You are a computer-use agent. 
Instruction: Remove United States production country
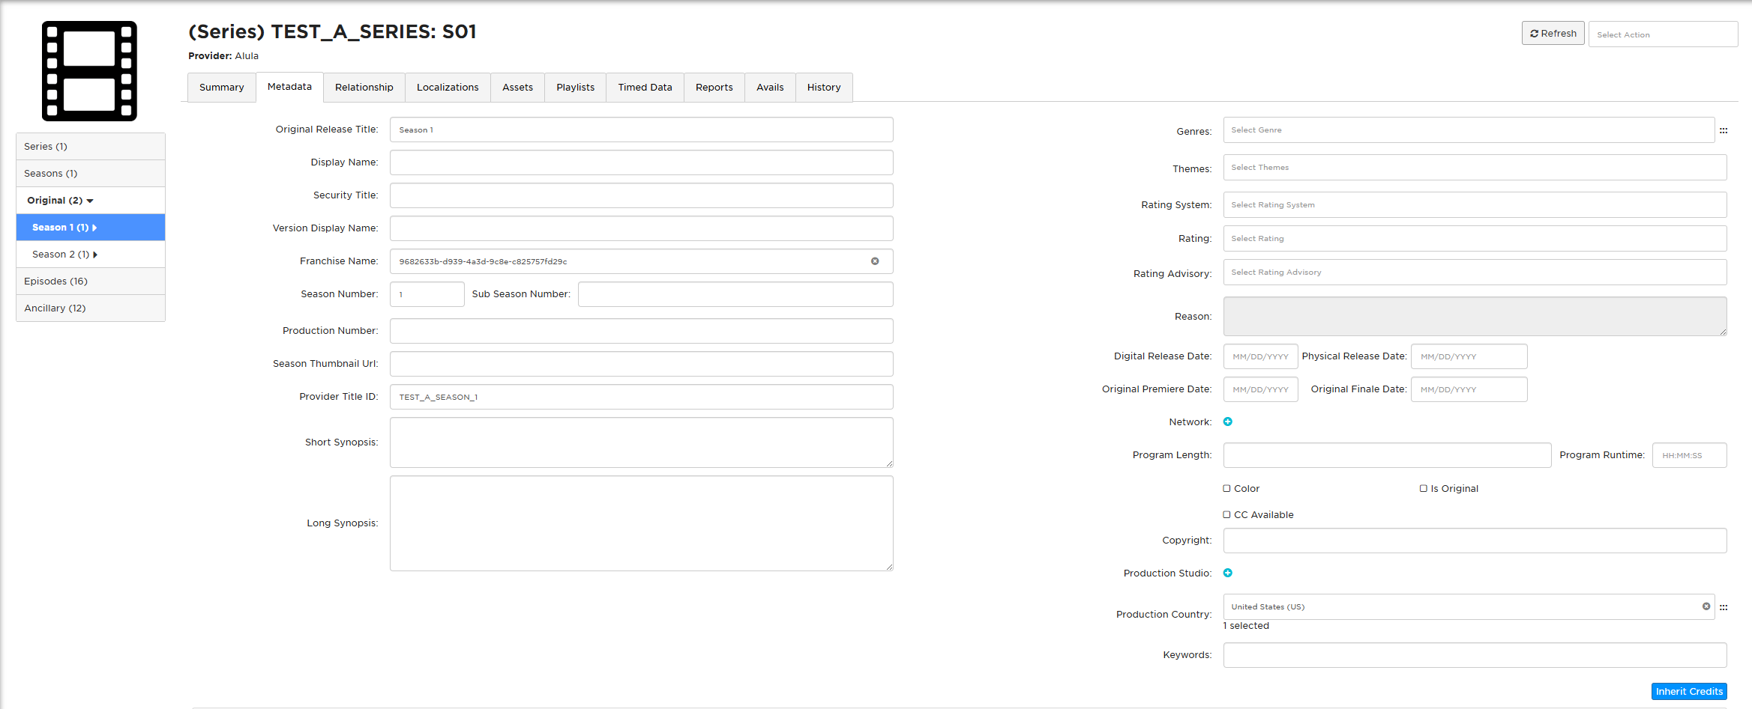(1706, 606)
